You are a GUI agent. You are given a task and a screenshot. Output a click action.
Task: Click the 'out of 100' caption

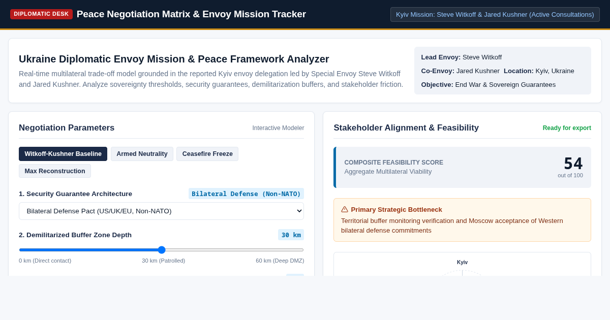tap(570, 175)
